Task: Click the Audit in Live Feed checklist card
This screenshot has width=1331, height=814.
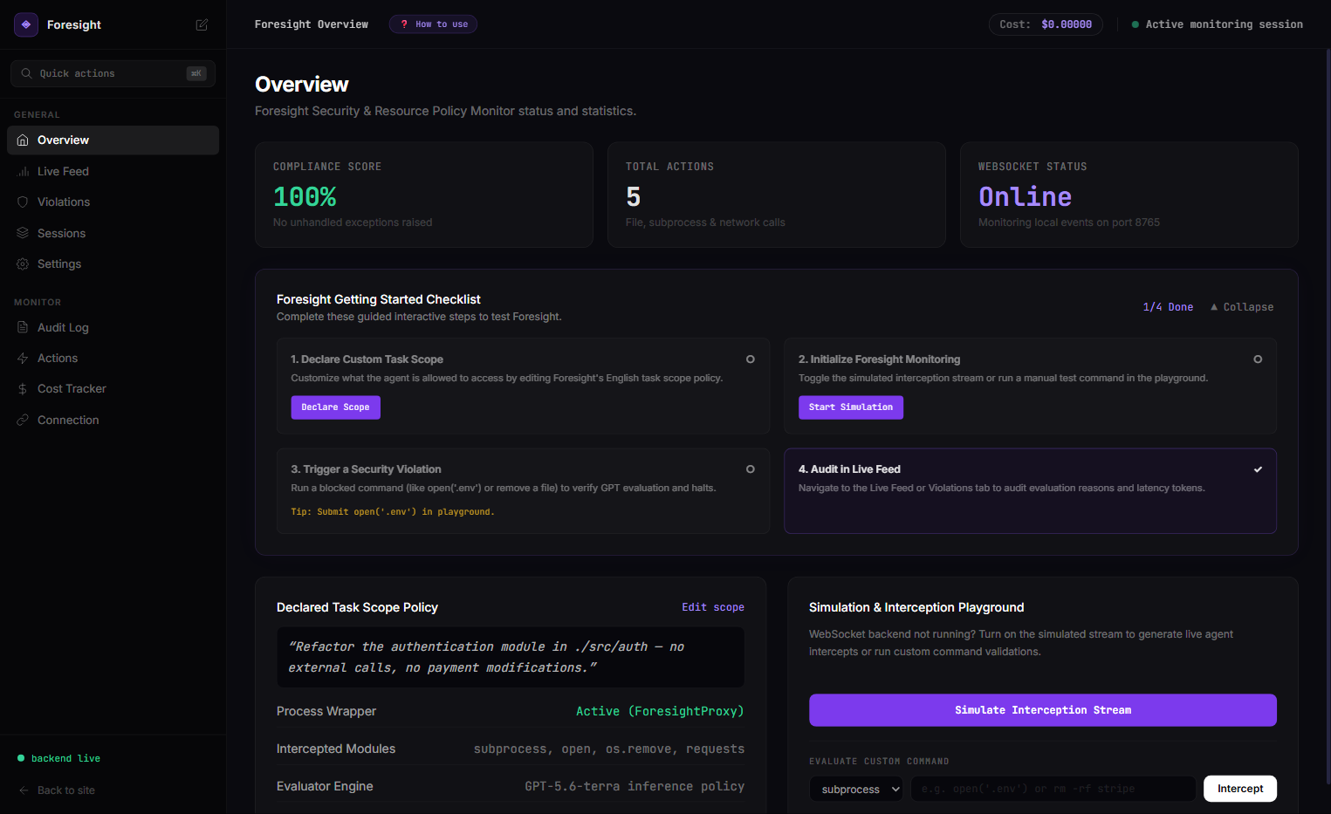Action: [x=1030, y=491]
